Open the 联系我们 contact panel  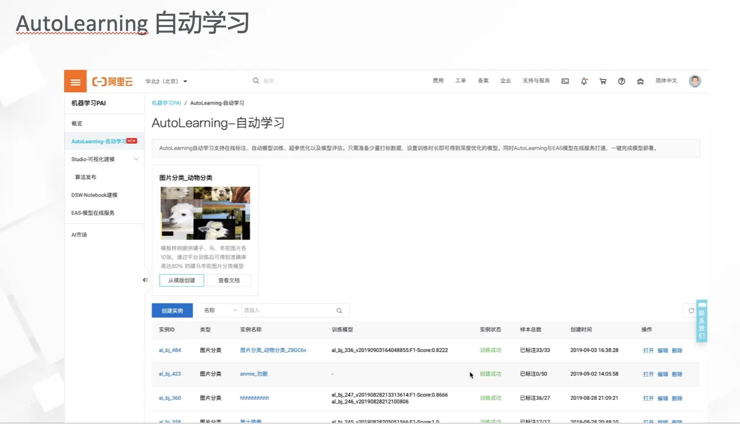pos(701,320)
